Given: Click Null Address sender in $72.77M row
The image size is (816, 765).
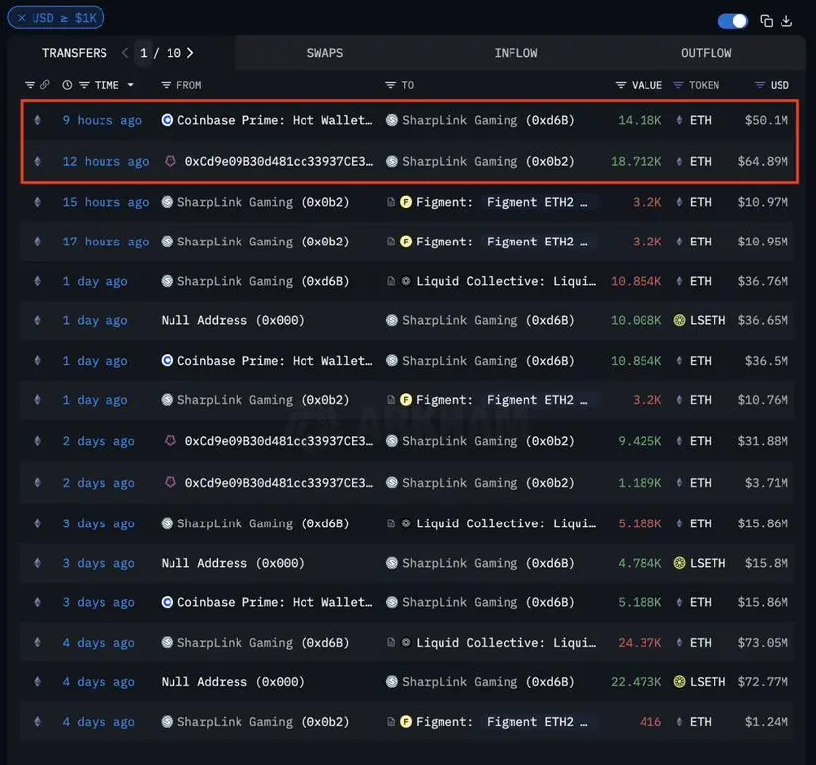Looking at the screenshot, I should [x=233, y=682].
